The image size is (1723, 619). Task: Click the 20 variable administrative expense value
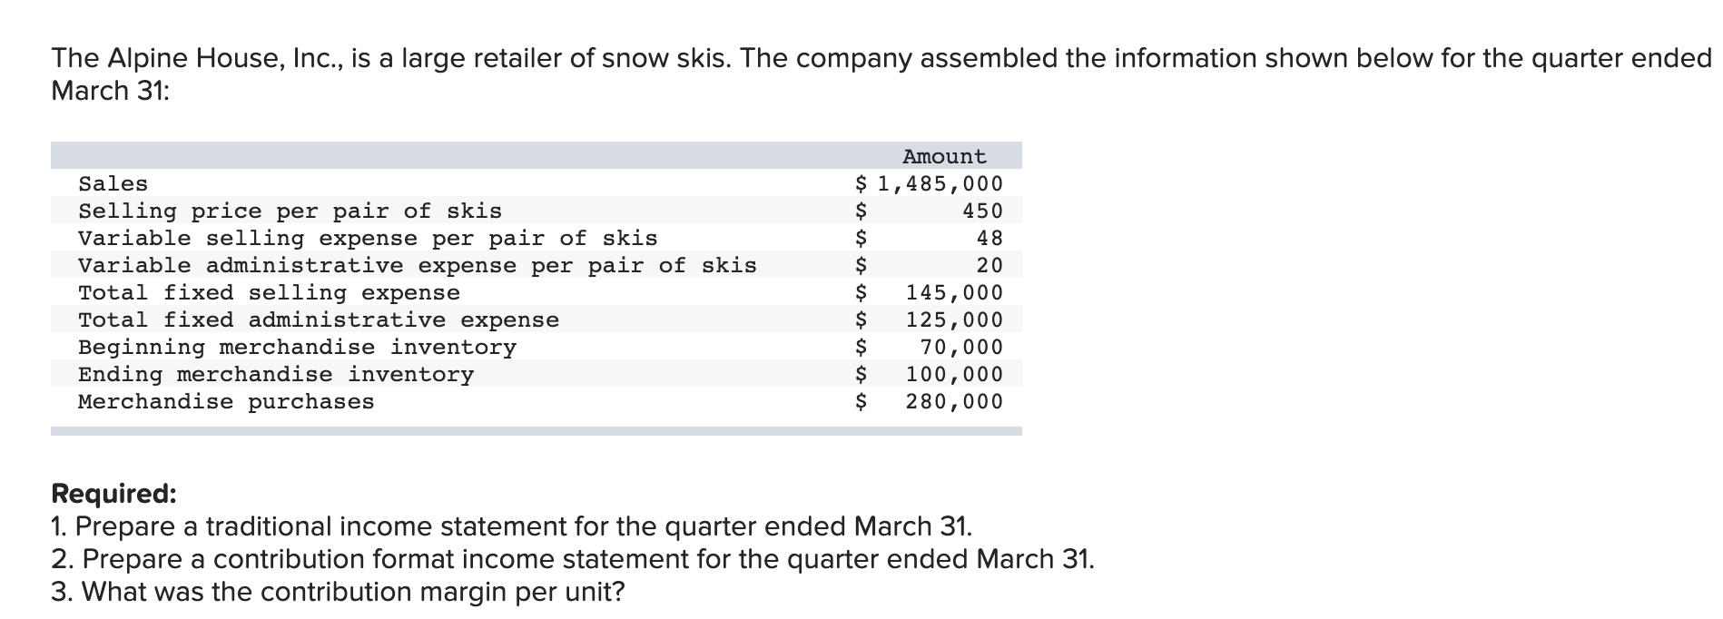(989, 265)
